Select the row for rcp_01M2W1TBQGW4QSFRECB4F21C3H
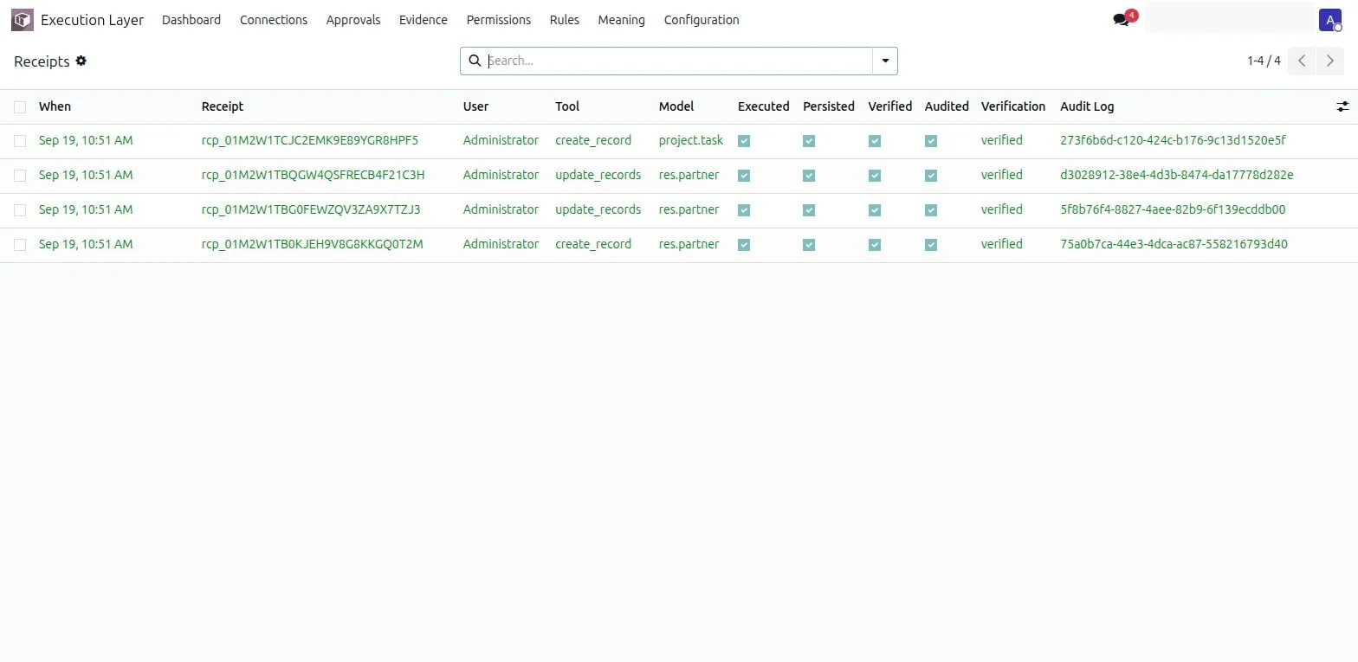The width and height of the screenshot is (1358, 662). 20,175
